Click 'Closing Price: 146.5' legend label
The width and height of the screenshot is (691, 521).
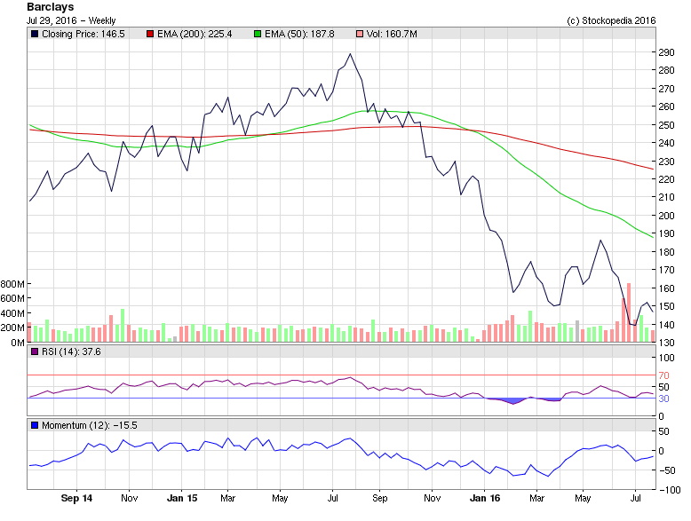(83, 34)
